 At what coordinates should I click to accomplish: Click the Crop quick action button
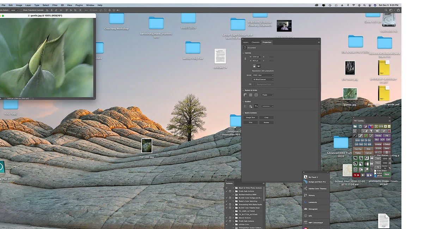[266, 117]
